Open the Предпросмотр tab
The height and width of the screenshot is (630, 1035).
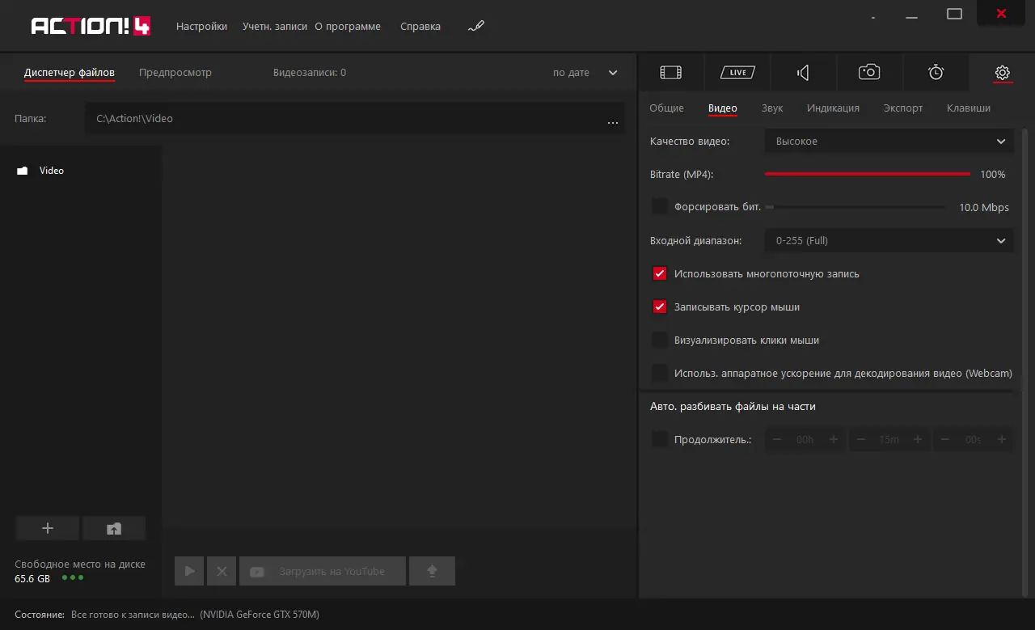(x=175, y=73)
